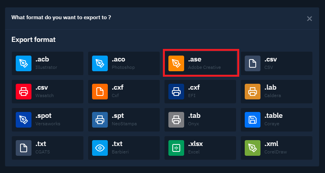325x173 pixels.
Task: Export as .txt CGATS format
Action: (48, 148)
